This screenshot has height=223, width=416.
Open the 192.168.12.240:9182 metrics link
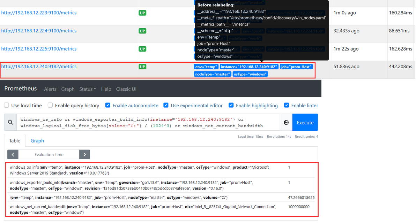pyautogui.click(x=39, y=67)
